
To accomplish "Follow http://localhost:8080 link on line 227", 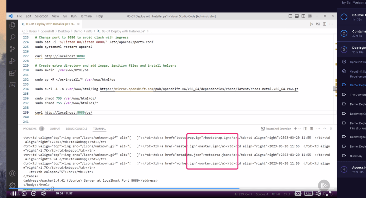I will click(65, 56).
